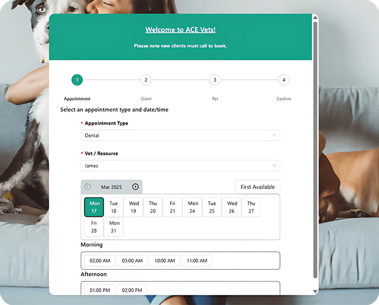
Task: Select date Thu 27
Action: pos(251,207)
